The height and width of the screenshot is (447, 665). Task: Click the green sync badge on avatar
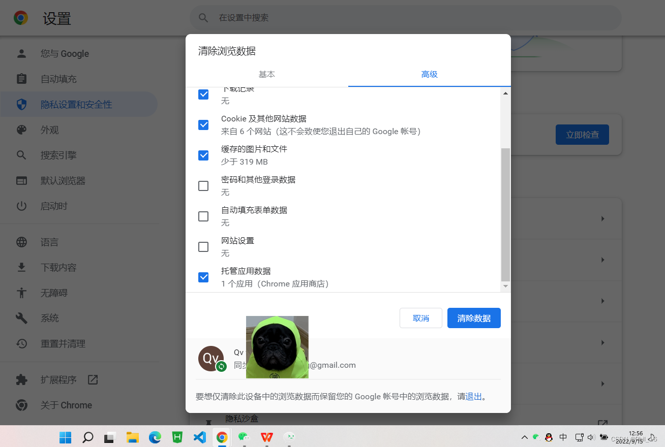tap(221, 366)
